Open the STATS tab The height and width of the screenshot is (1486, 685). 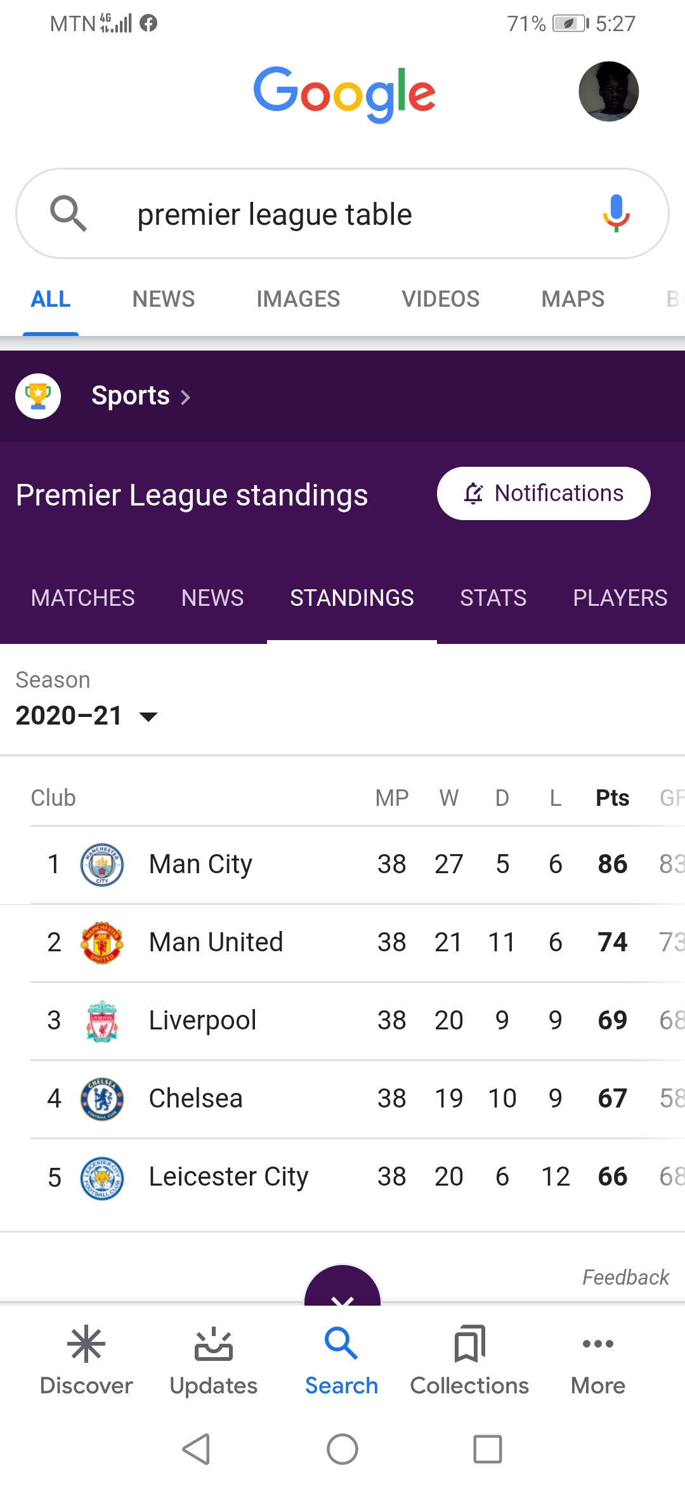pyautogui.click(x=493, y=598)
